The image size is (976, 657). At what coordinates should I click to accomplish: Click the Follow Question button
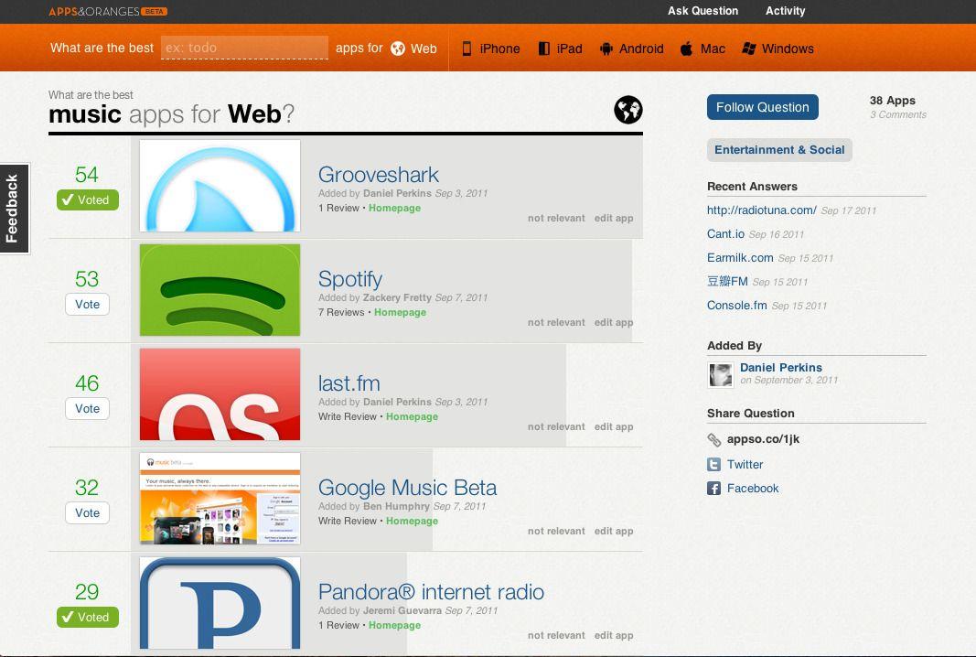pyautogui.click(x=763, y=107)
